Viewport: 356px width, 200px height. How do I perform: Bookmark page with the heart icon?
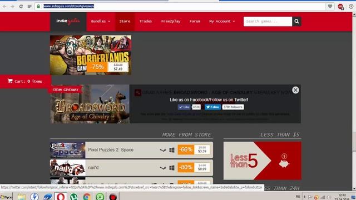point(330,6)
